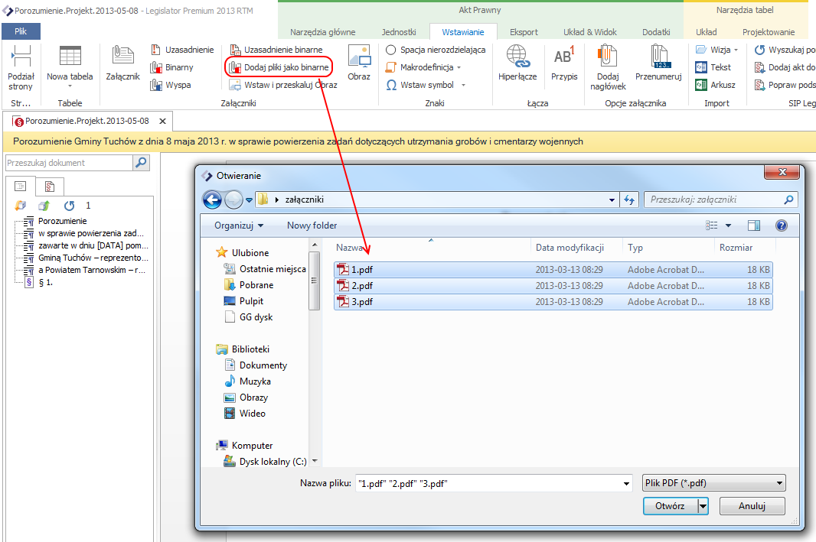This screenshot has width=816, height=542.
Task: Select the § 1. node in document tree
Action: (40, 283)
